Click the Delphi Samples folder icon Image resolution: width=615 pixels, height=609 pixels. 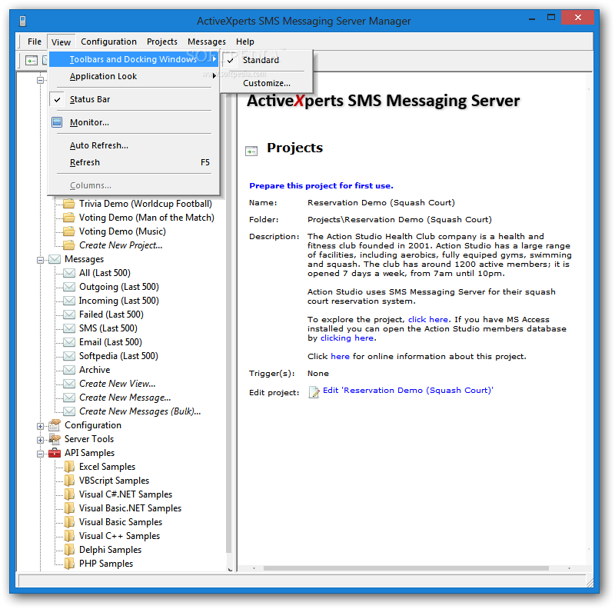(69, 550)
